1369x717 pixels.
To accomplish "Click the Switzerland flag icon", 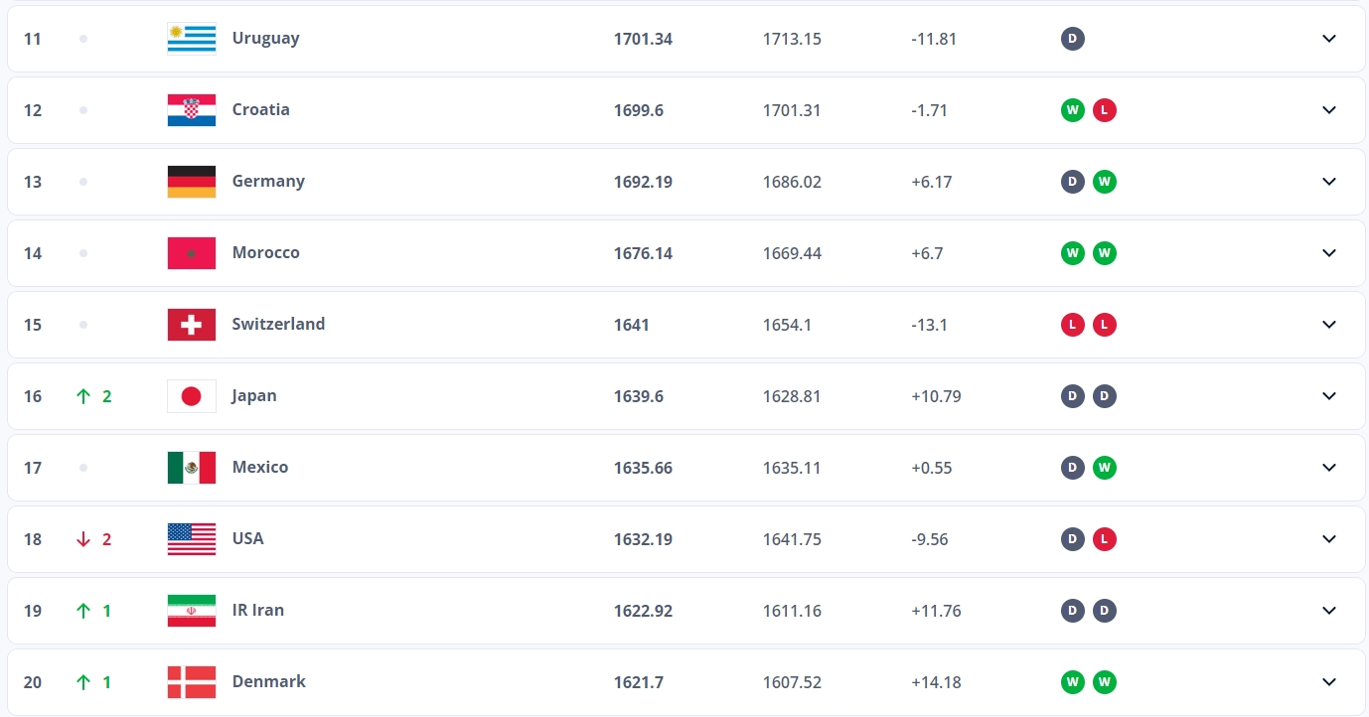I will click(192, 325).
